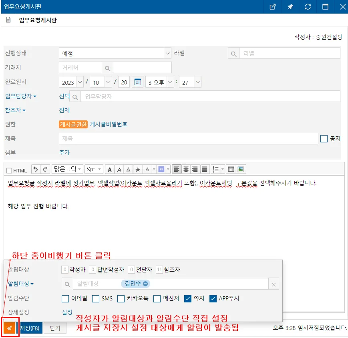Click the 업무담당자 input field
The image size is (348, 338).
(x=210, y=97)
